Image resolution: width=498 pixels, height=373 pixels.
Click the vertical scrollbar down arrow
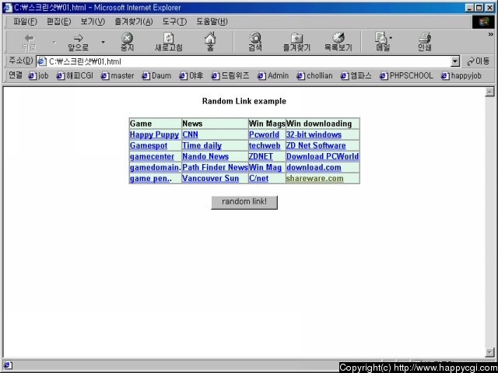(489, 352)
